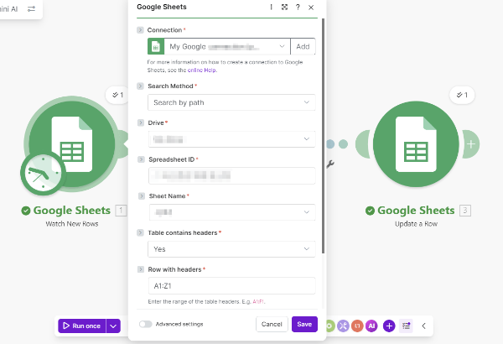Toggle the map switch beside Sheet Name
503x344 pixels.
[x=141, y=196]
